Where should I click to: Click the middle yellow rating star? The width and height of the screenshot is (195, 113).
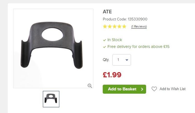point(114,27)
